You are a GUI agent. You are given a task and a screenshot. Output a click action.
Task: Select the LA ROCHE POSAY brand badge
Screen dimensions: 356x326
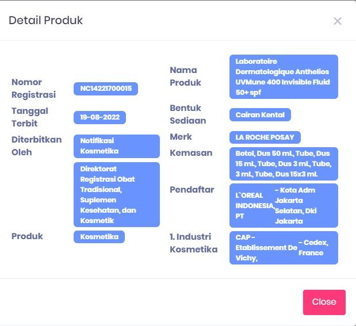265,137
